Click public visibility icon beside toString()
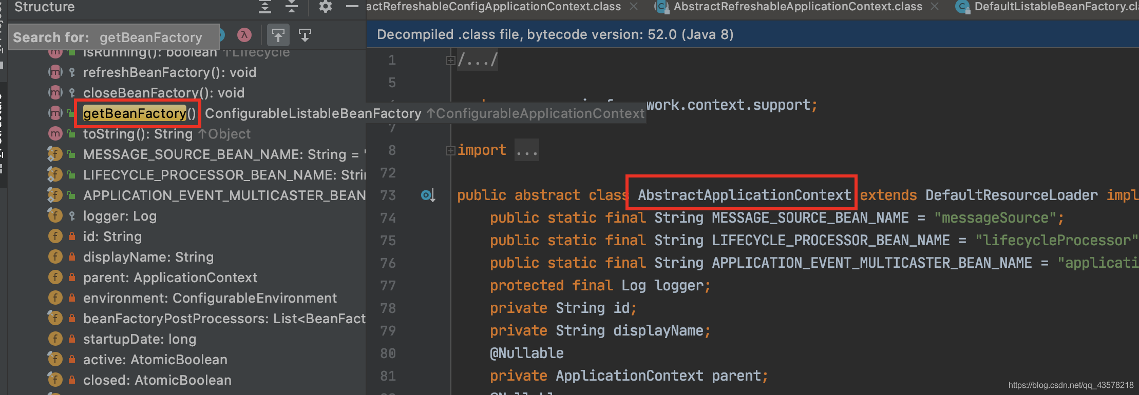 pyautogui.click(x=72, y=134)
